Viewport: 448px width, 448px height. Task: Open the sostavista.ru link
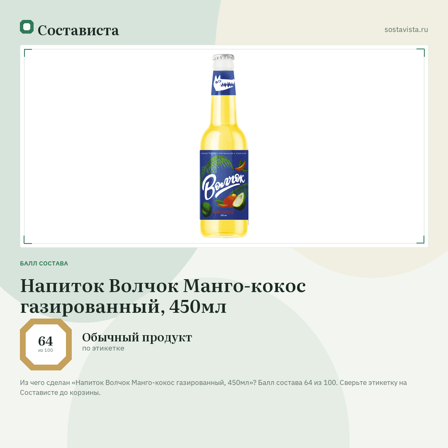[x=406, y=29]
